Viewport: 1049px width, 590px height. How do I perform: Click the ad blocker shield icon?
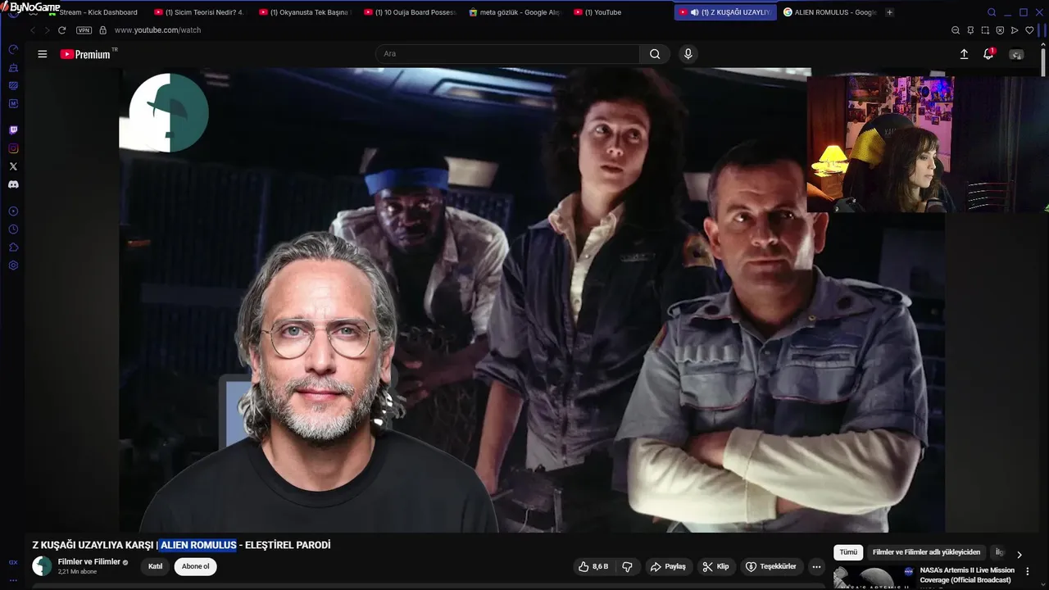(x=1000, y=30)
